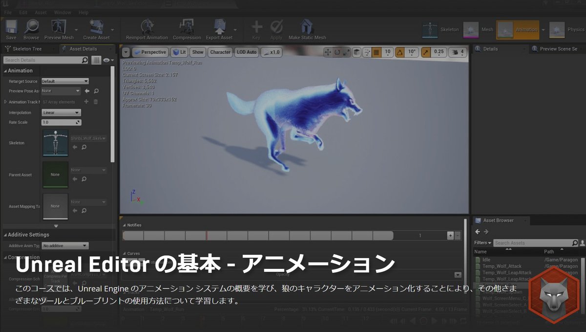This screenshot has width=586, height=332.
Task: Open Preview Mesh tool
Action: tap(59, 29)
